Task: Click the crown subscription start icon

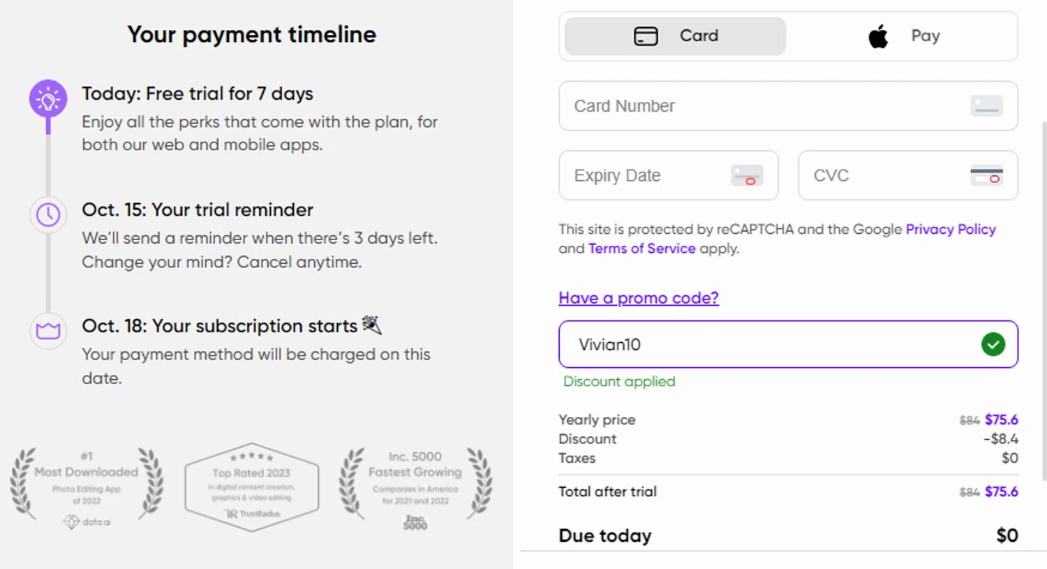Action: [x=48, y=330]
